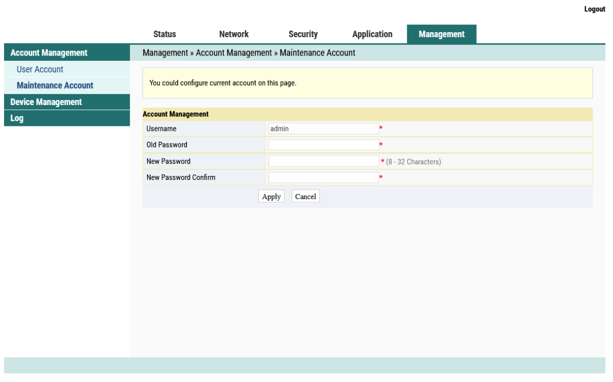Select the New Password Confirm field

click(323, 177)
